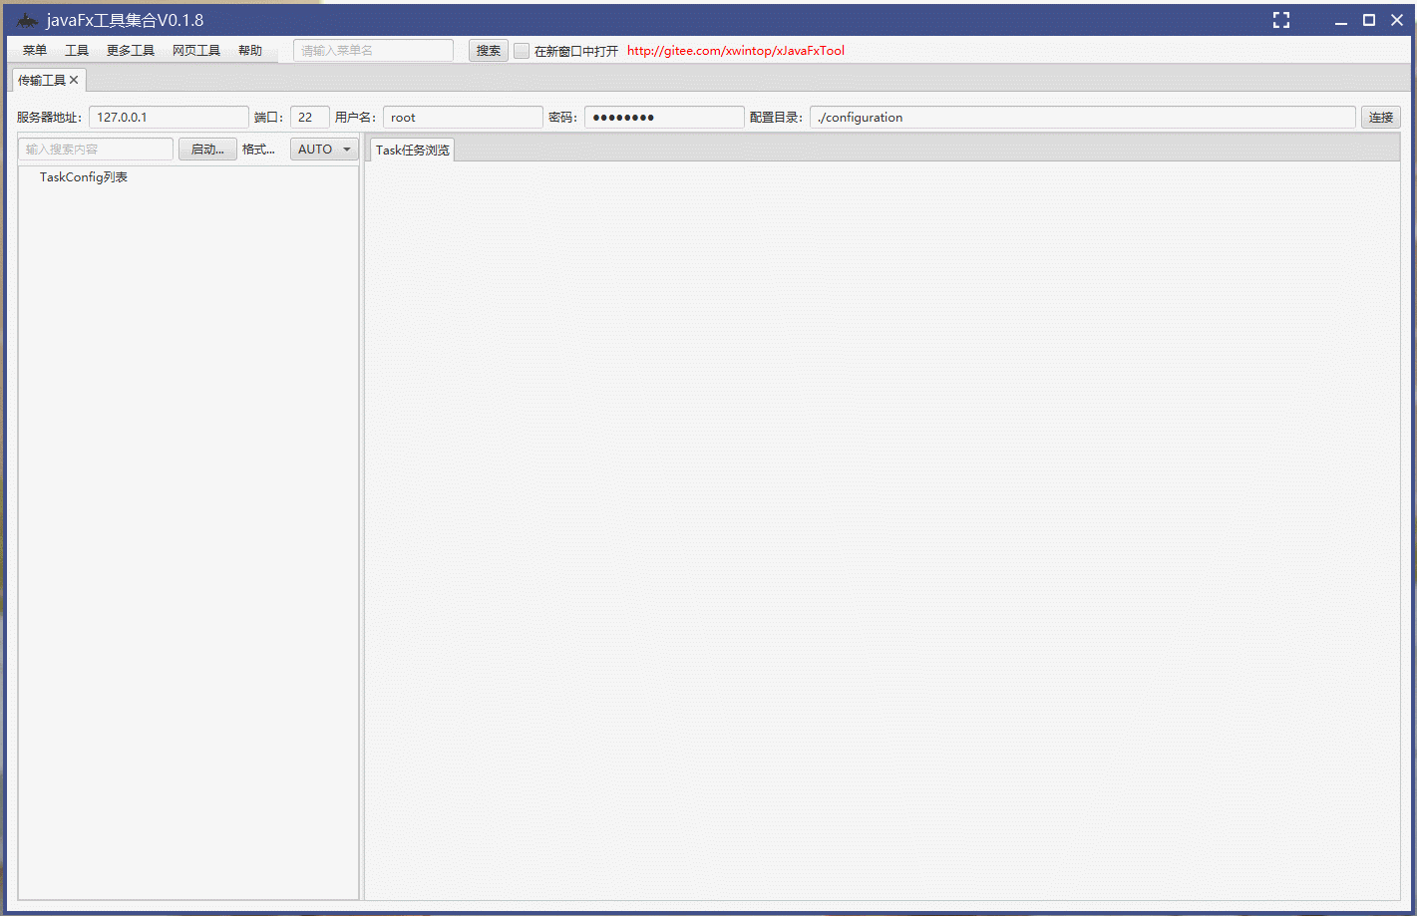Focus the 输入搜索内容 search box
Viewport: 1417px width, 916px height.
(x=96, y=150)
